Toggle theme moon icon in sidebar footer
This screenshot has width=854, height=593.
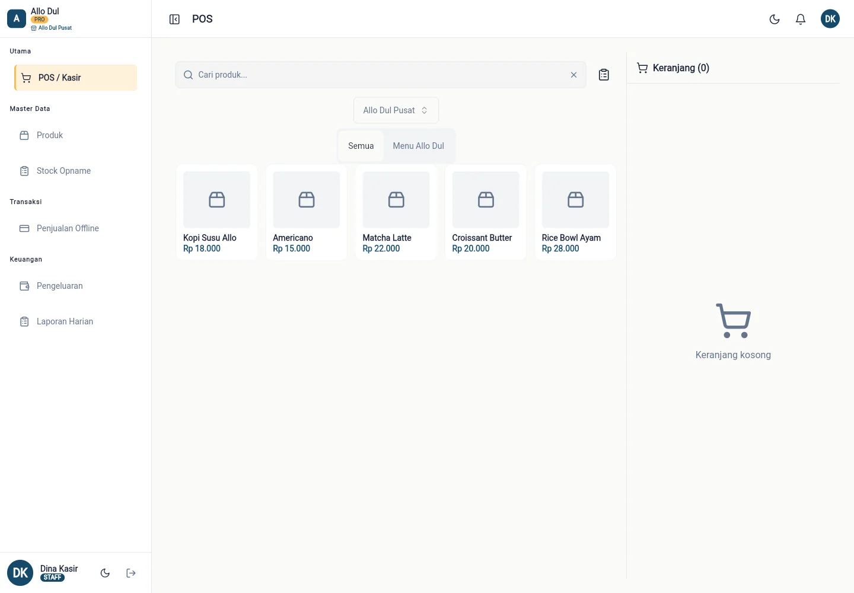(x=105, y=573)
